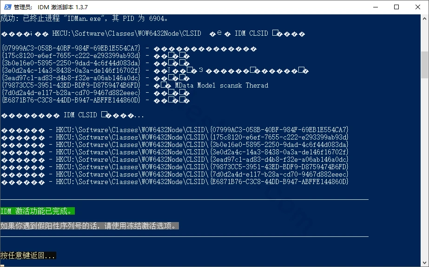The width and height of the screenshot is (429, 267).
Task: Click the registry path ending in 69EB1E554CA7}
Action: (202, 130)
